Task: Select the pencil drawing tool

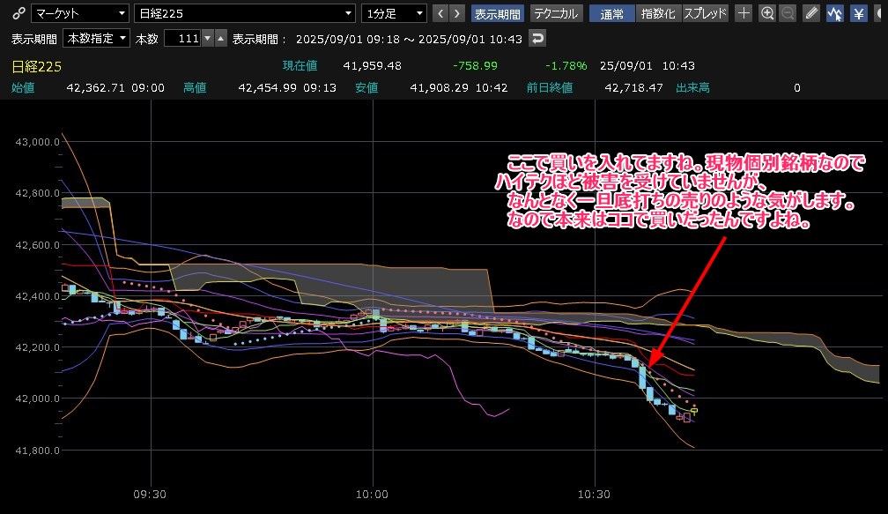Action: click(x=811, y=13)
